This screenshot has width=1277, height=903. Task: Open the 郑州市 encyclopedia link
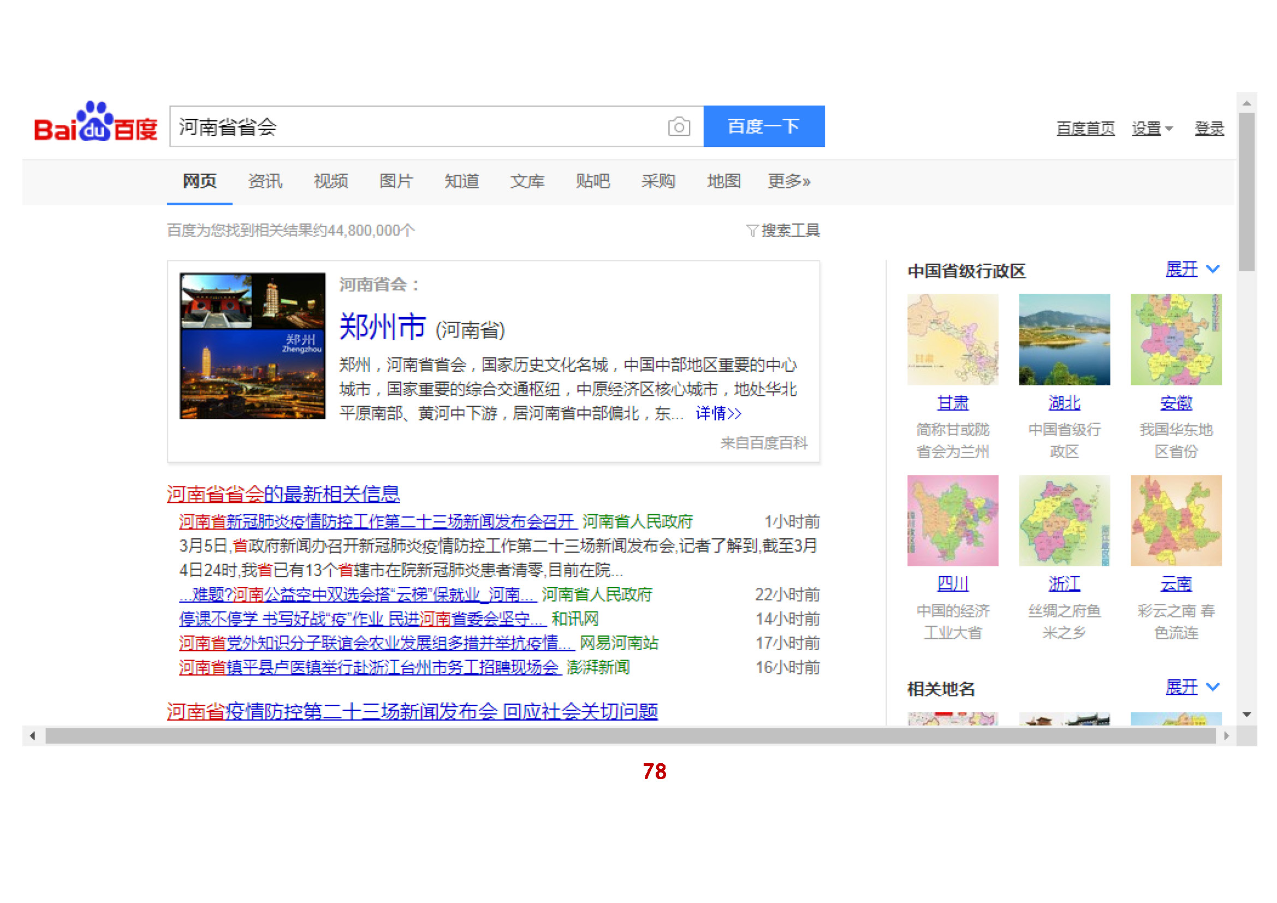coord(382,327)
